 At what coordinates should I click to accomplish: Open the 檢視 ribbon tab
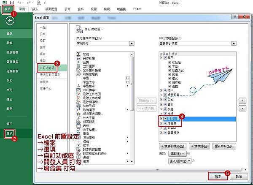pyautogui.click(x=107, y=9)
